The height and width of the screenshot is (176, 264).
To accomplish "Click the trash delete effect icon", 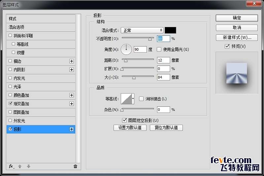I will 75,166.
